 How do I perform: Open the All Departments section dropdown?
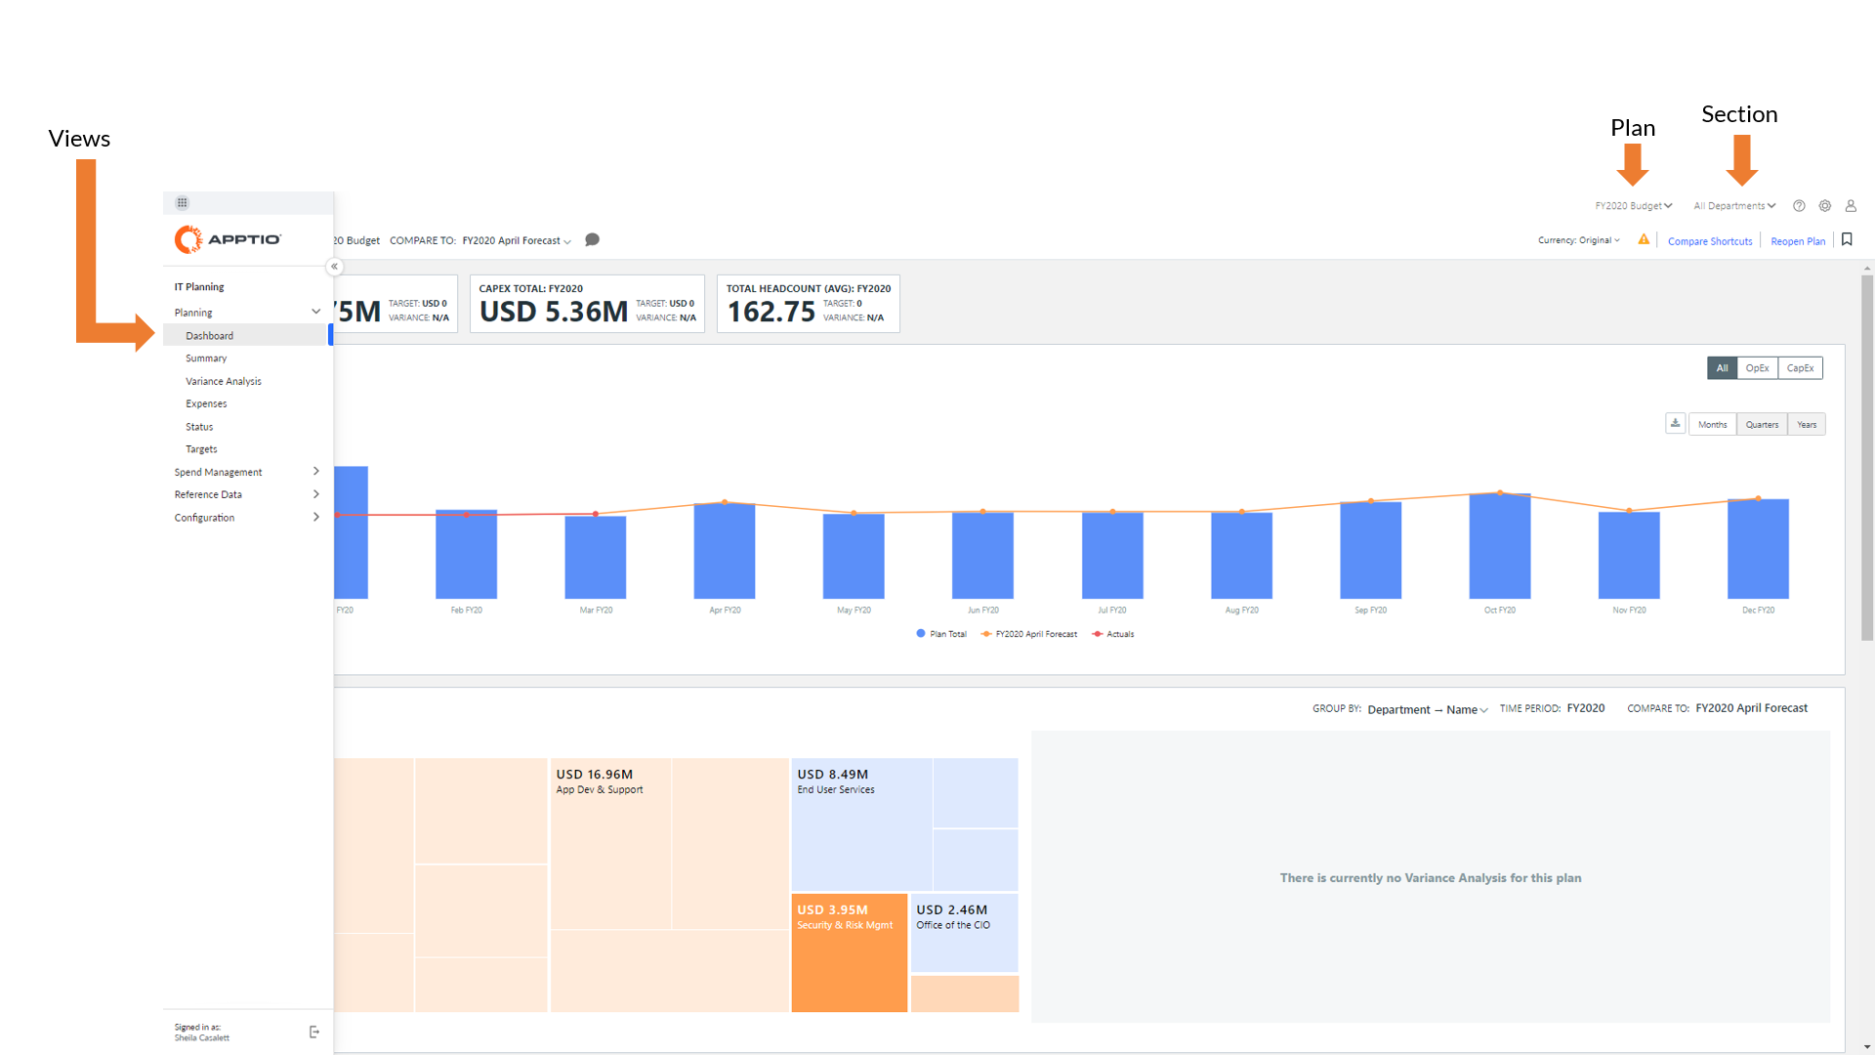(x=1734, y=206)
